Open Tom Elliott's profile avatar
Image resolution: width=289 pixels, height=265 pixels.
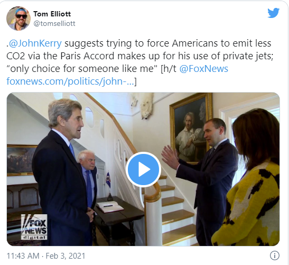(x=18, y=19)
